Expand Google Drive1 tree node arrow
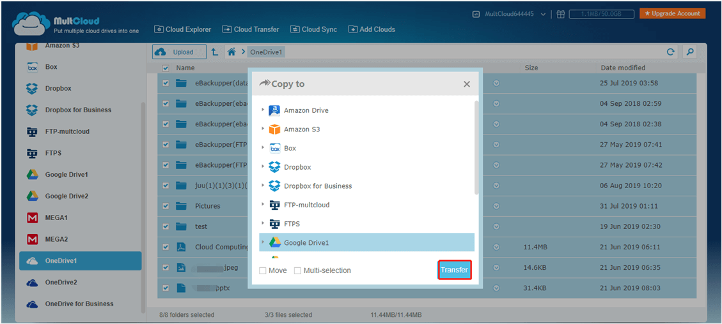This screenshot has width=722, height=324. click(x=263, y=242)
